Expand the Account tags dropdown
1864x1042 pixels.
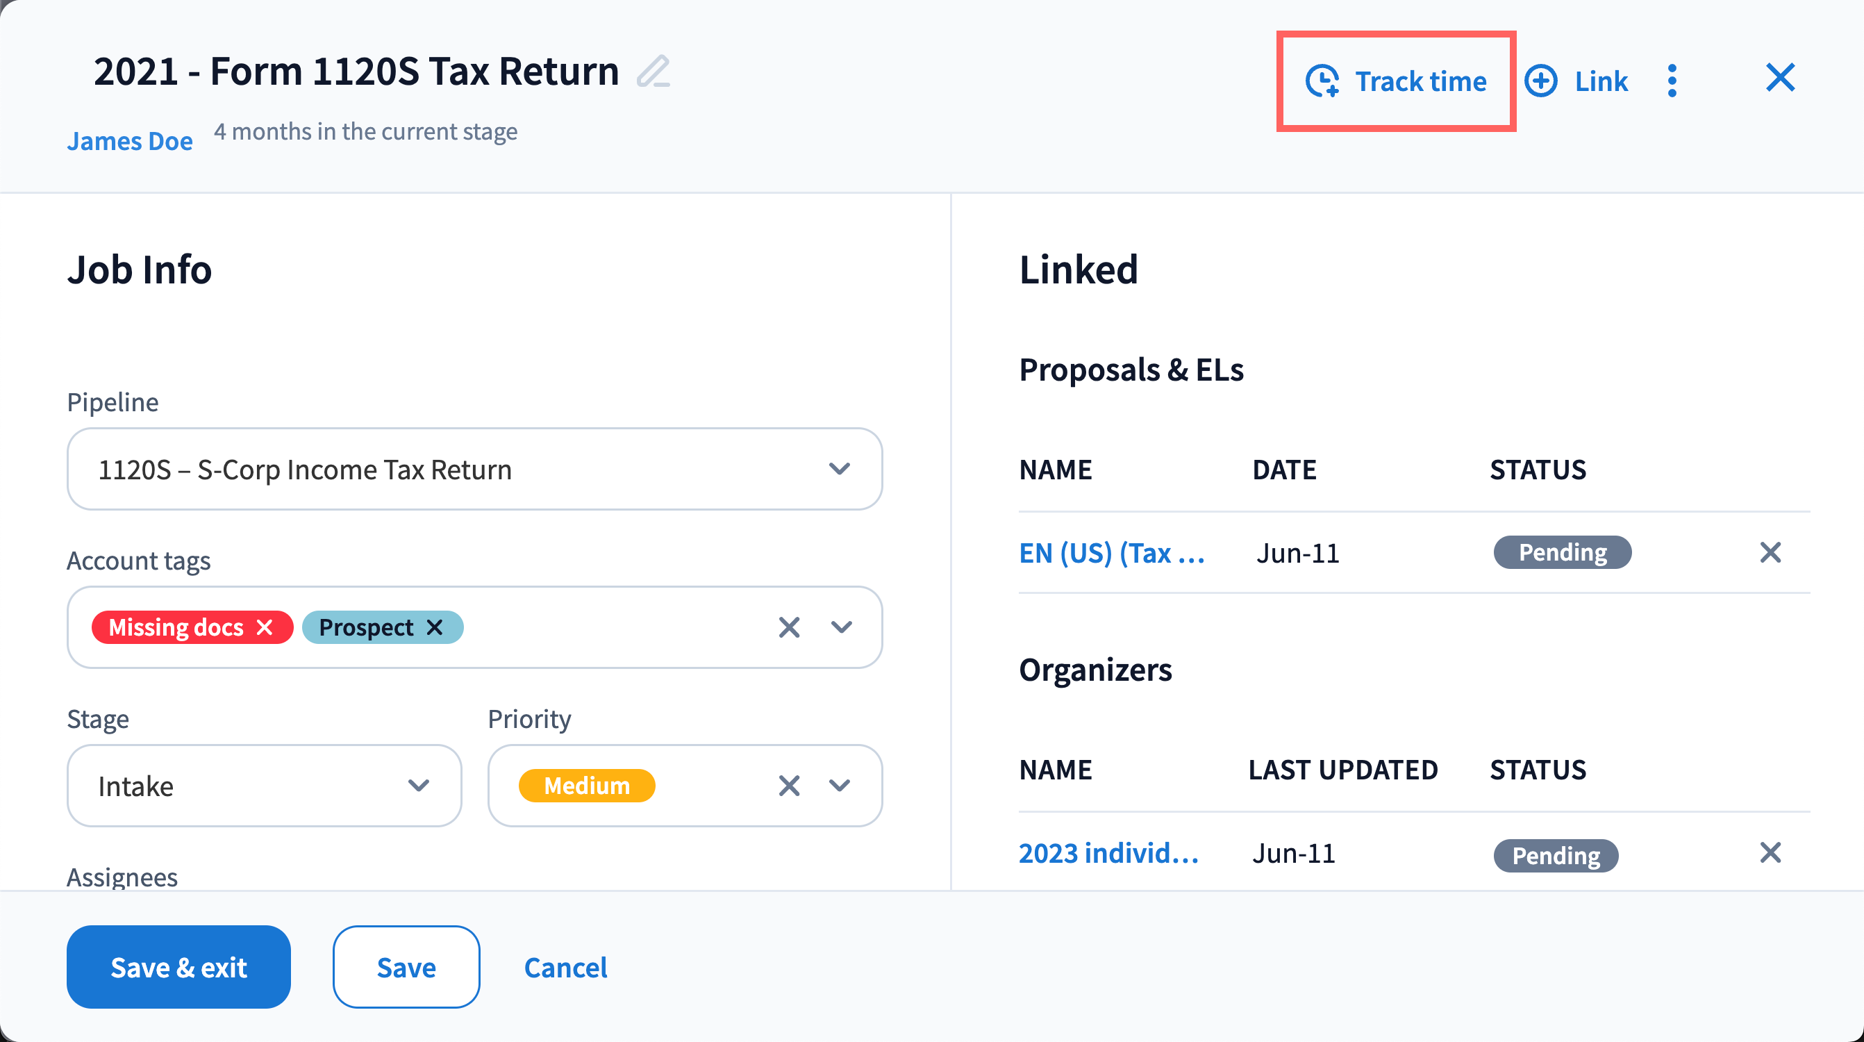tap(841, 627)
